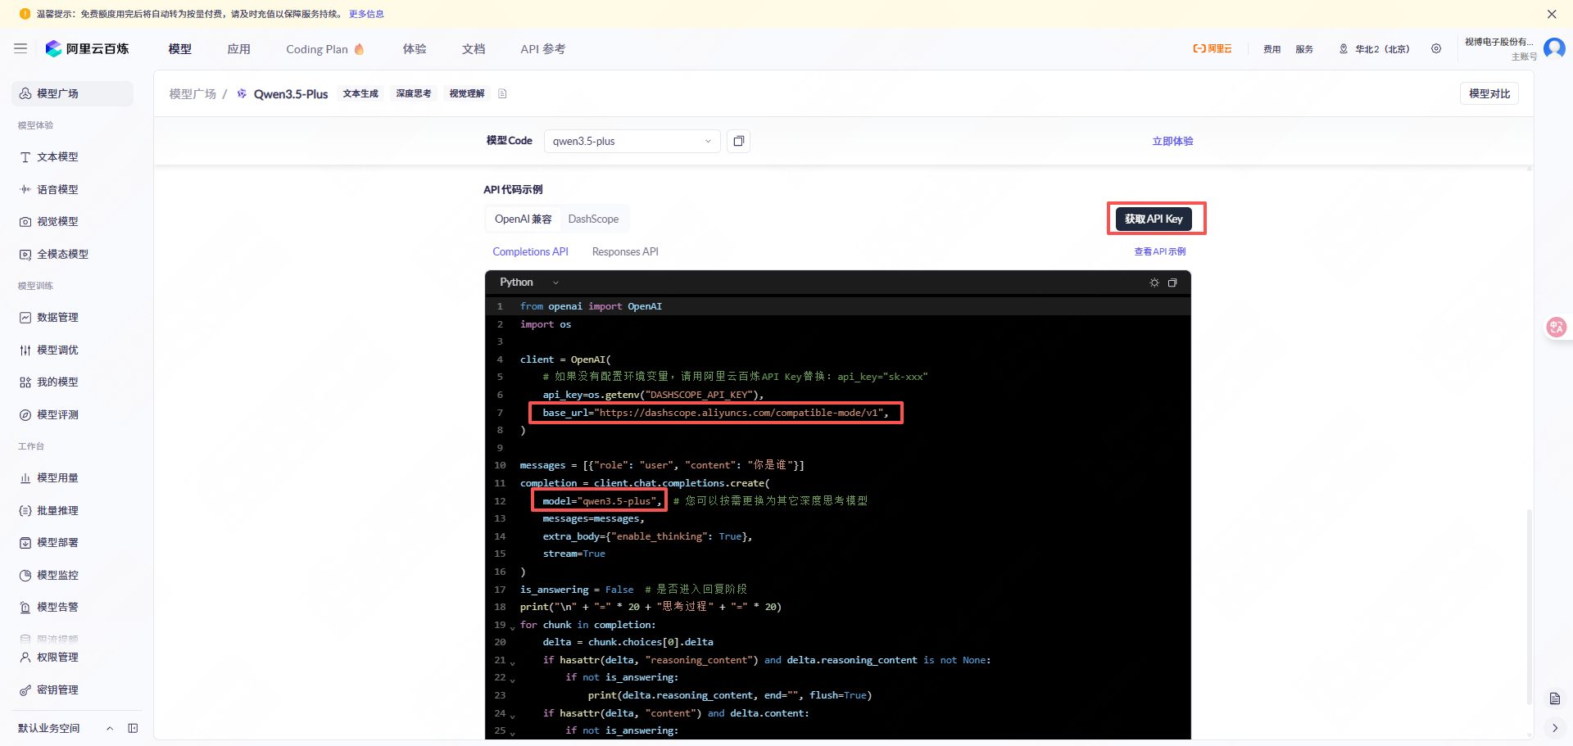Click the settings gear in top bar
1573x746 pixels.
tap(1436, 48)
